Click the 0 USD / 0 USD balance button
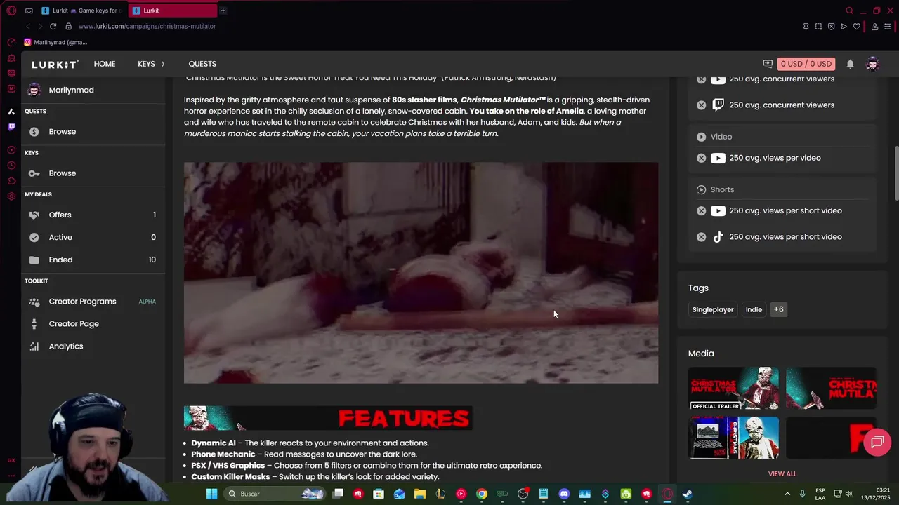Viewport: 899px width, 505px height. 806,64
